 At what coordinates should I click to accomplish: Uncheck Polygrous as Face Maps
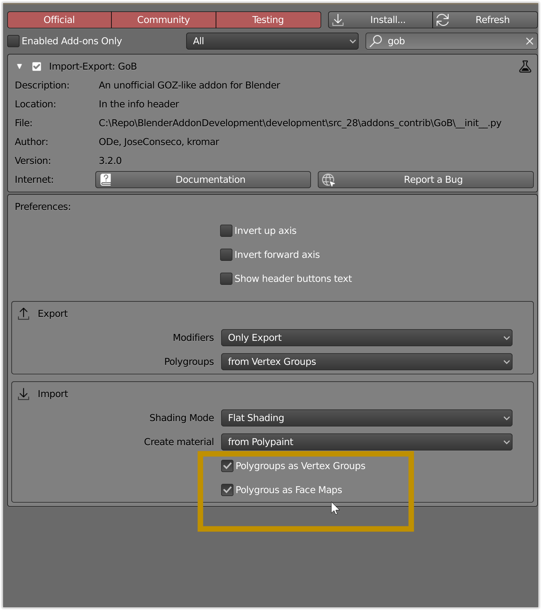[x=227, y=490]
